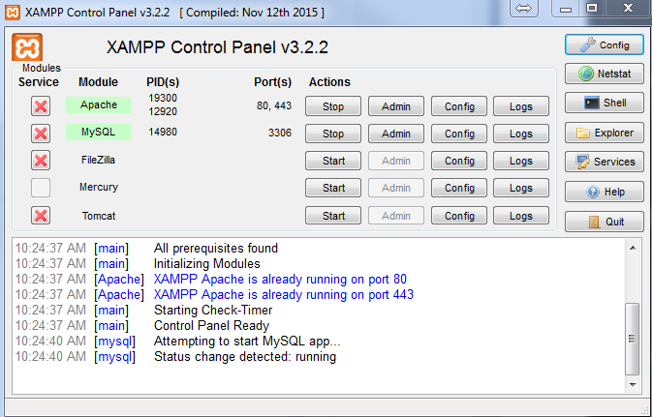652x417 pixels.
Task: Toggle the empty Mercury service checkbox
Action: (x=41, y=188)
